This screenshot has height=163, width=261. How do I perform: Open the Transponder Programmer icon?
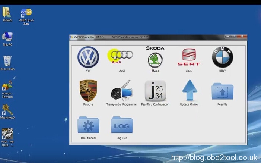pyautogui.click(x=122, y=91)
